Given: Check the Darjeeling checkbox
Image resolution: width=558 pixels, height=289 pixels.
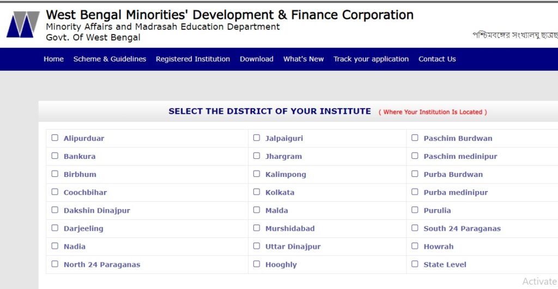Looking at the screenshot, I should [55, 228].
